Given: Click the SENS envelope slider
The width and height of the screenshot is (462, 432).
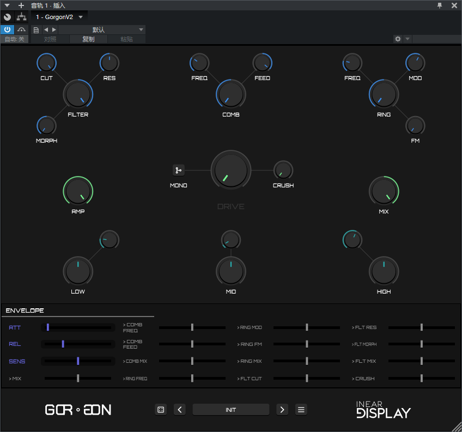Looking at the screenshot, I should (x=78, y=361).
